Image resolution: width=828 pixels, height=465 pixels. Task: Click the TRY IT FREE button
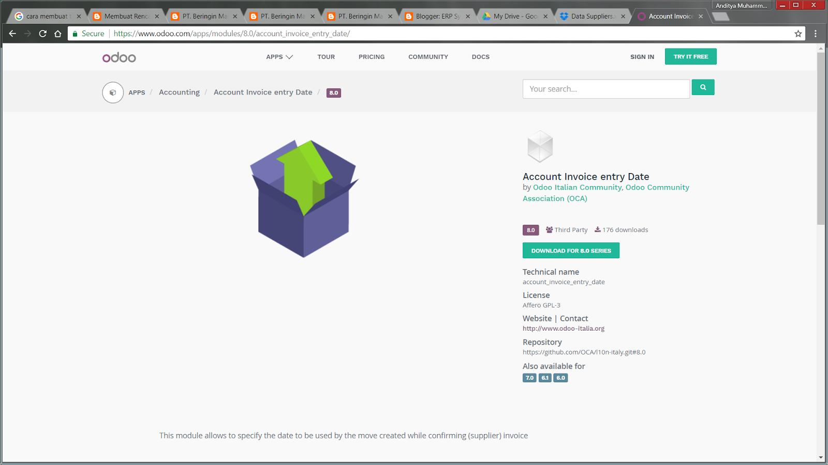[691, 57]
